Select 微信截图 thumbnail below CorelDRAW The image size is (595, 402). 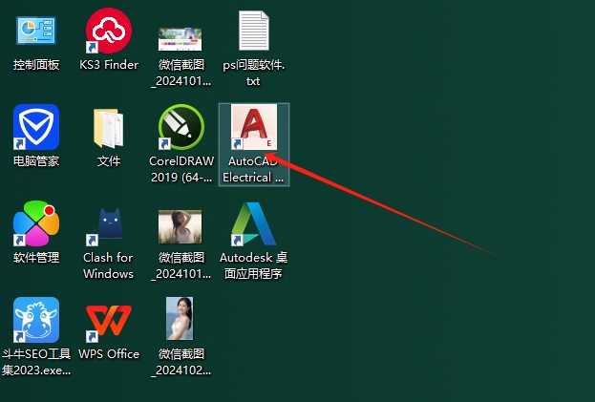[x=180, y=226]
